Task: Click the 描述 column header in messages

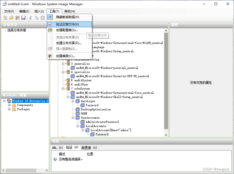Action: [71, 154]
